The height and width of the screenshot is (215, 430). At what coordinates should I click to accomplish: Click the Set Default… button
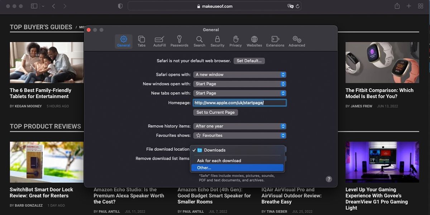tap(249, 61)
